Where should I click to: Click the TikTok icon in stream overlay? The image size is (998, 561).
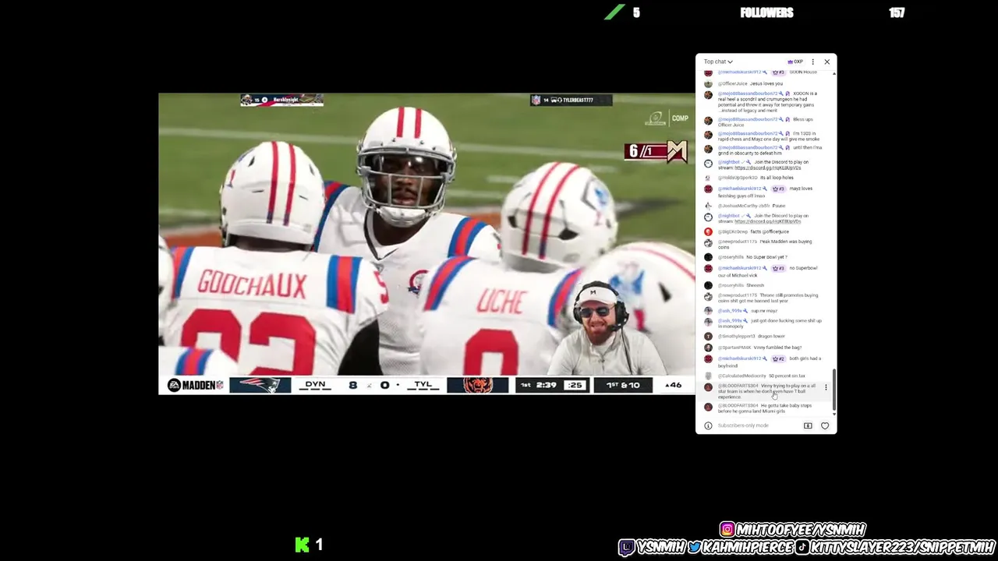click(802, 547)
